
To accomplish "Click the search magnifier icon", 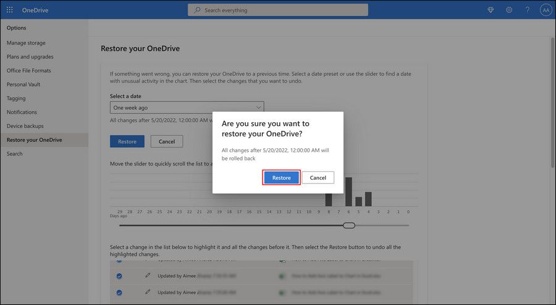I will [197, 10].
